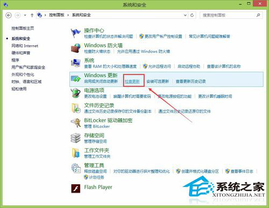This screenshot has width=269, height=208.
Task: Select 程序 in sidebar
Action: click(x=15, y=60)
